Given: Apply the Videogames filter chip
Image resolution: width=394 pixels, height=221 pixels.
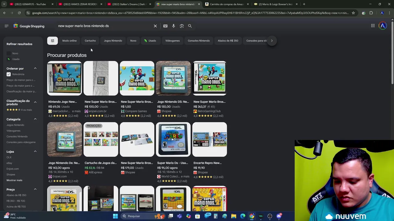Looking at the screenshot, I should 172,41.
